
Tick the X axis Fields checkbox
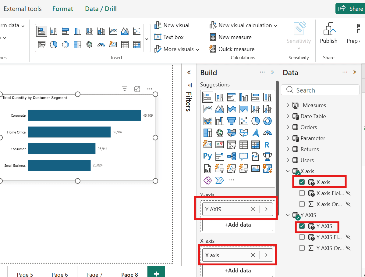(302, 193)
